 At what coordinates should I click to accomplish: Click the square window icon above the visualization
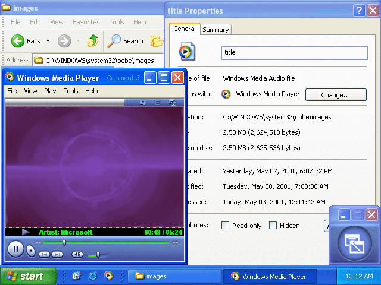(x=158, y=103)
